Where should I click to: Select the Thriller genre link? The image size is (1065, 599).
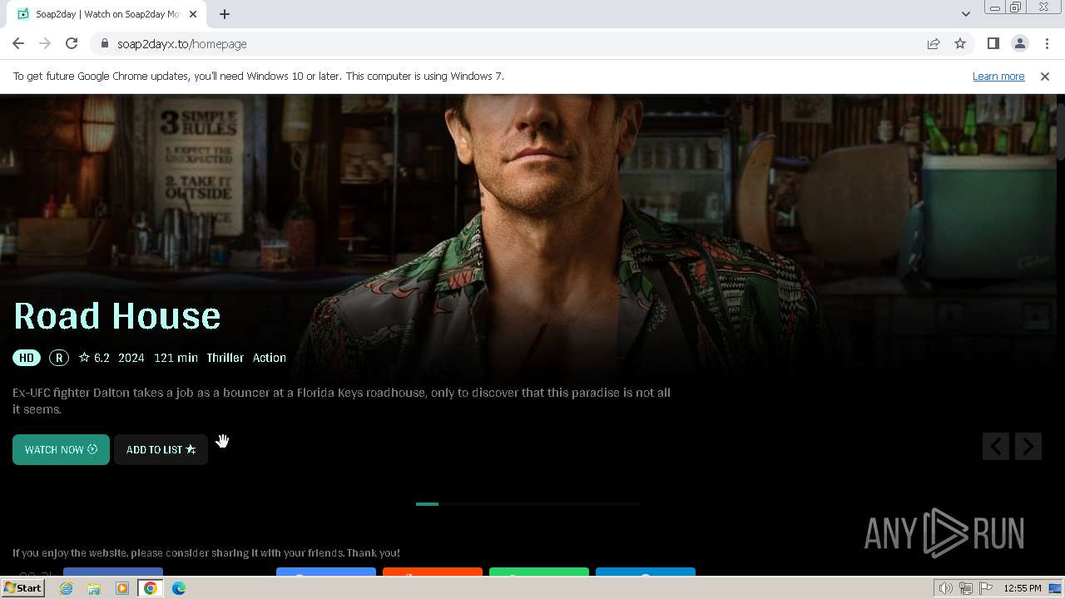(x=225, y=358)
